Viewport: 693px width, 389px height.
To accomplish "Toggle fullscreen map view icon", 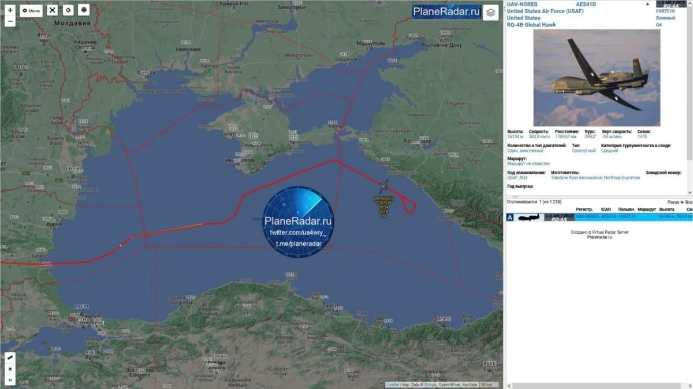I will tap(51, 10).
